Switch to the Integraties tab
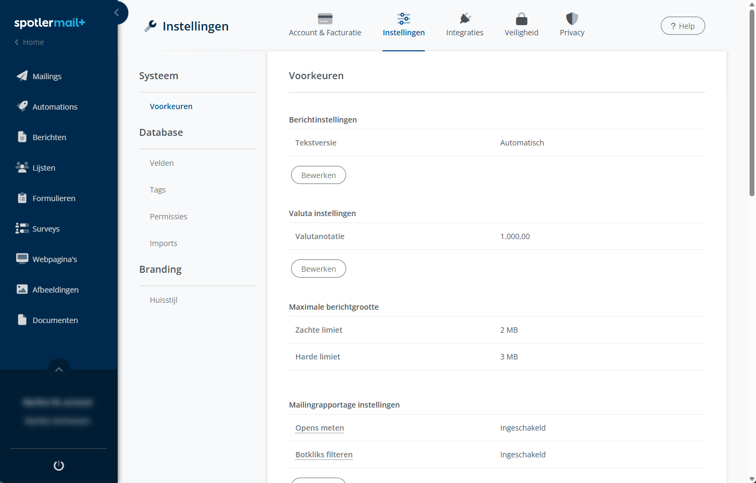 pyautogui.click(x=465, y=33)
